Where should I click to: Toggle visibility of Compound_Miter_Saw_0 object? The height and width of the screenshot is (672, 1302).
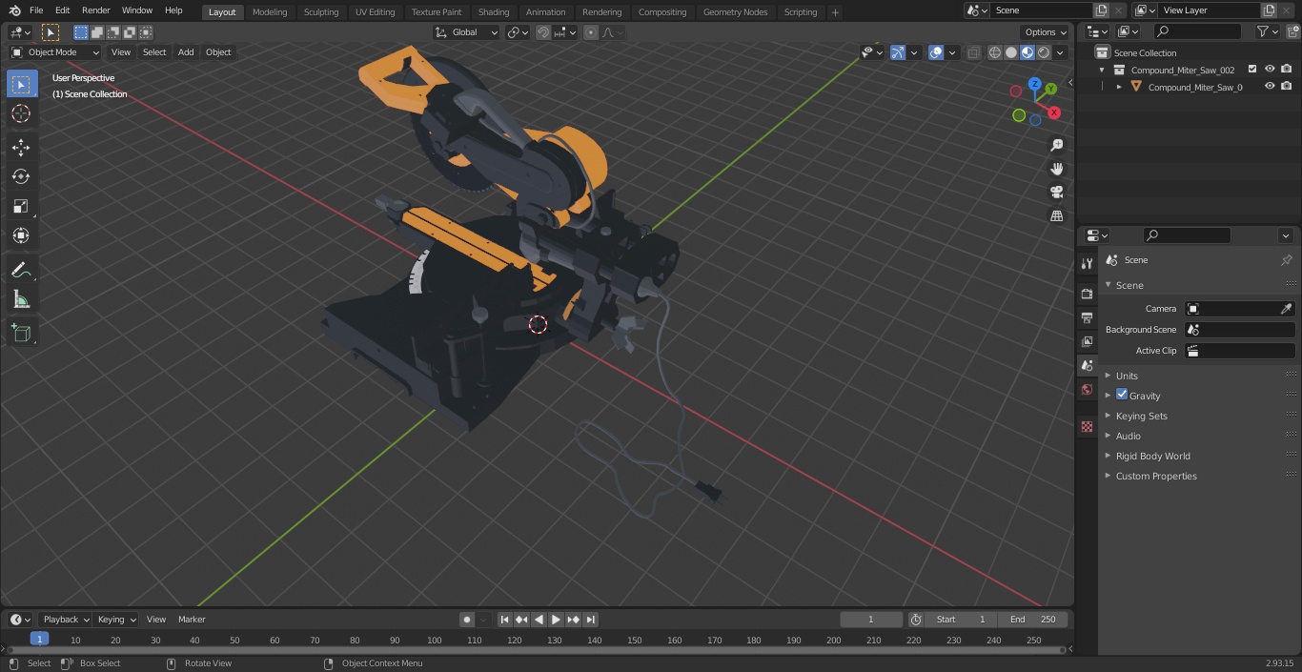point(1270,87)
